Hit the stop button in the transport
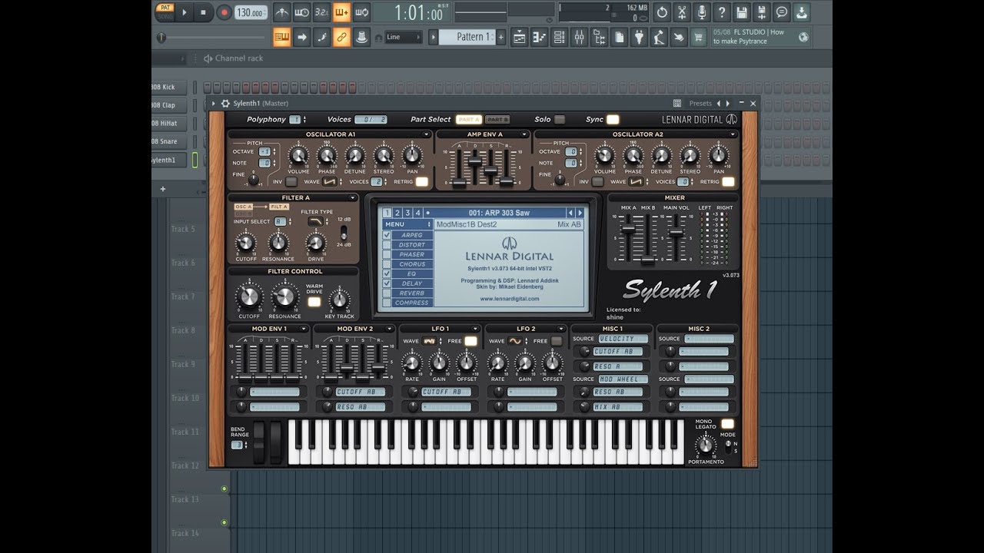The height and width of the screenshot is (553, 984). [204, 12]
